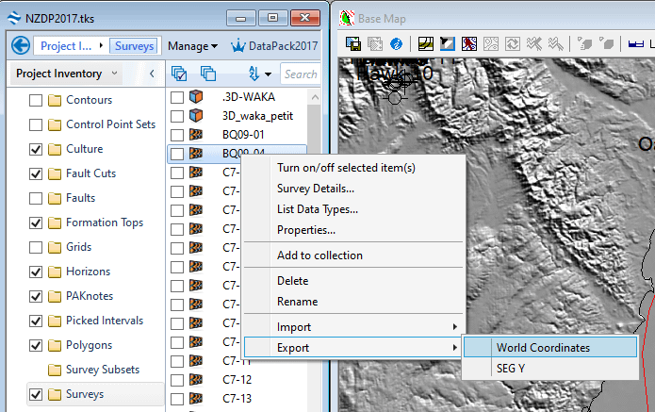
Task: Click the red figure icon in map toolbar
Action: tap(468, 43)
